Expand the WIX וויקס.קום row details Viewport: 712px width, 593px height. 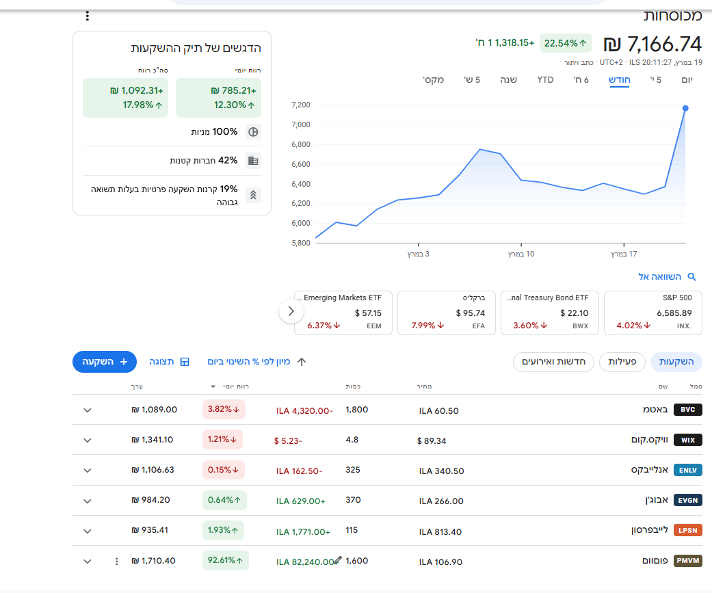tap(87, 440)
